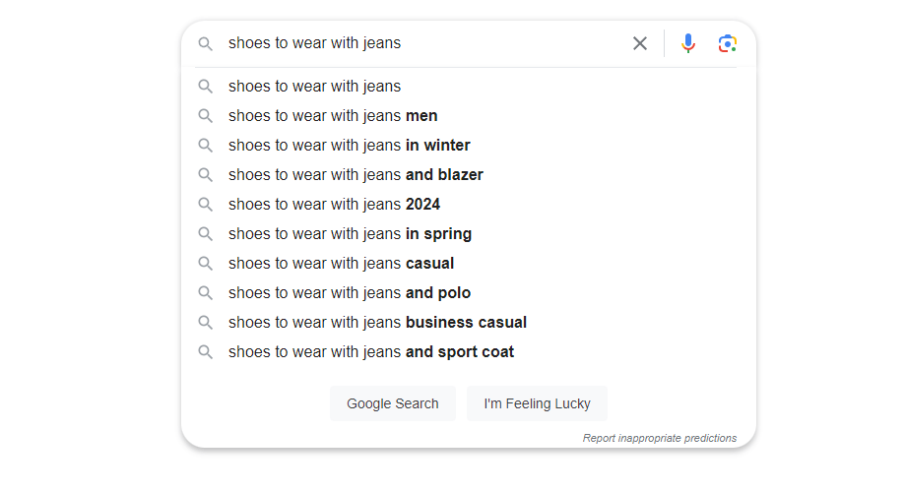This screenshot has width=905, height=492.
Task: Select the first 'shoes to wear with jeans' suggestion
Action: (x=469, y=86)
